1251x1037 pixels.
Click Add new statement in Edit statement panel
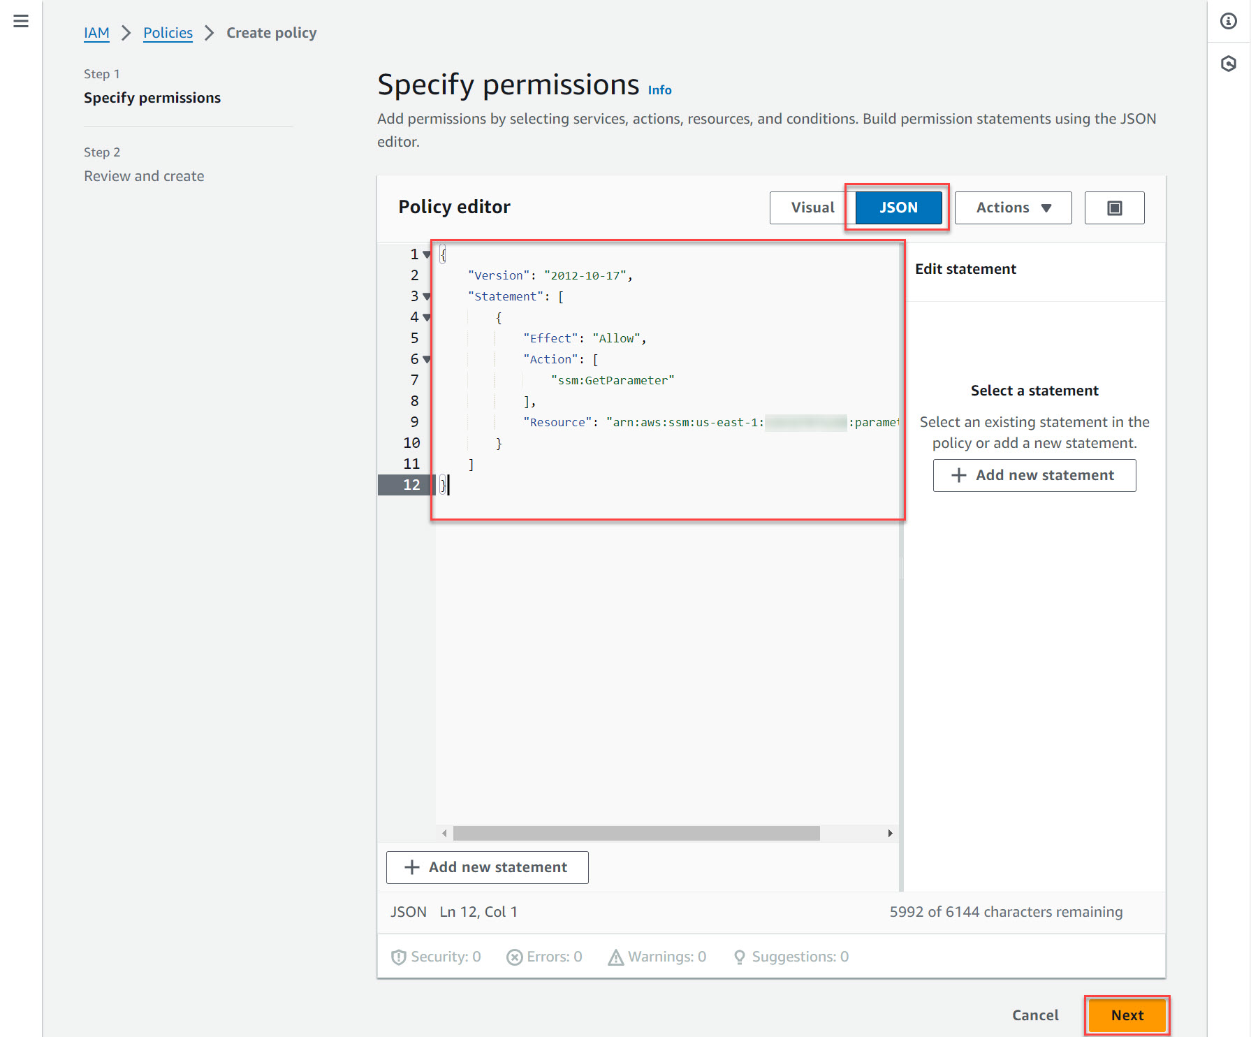[1034, 475]
